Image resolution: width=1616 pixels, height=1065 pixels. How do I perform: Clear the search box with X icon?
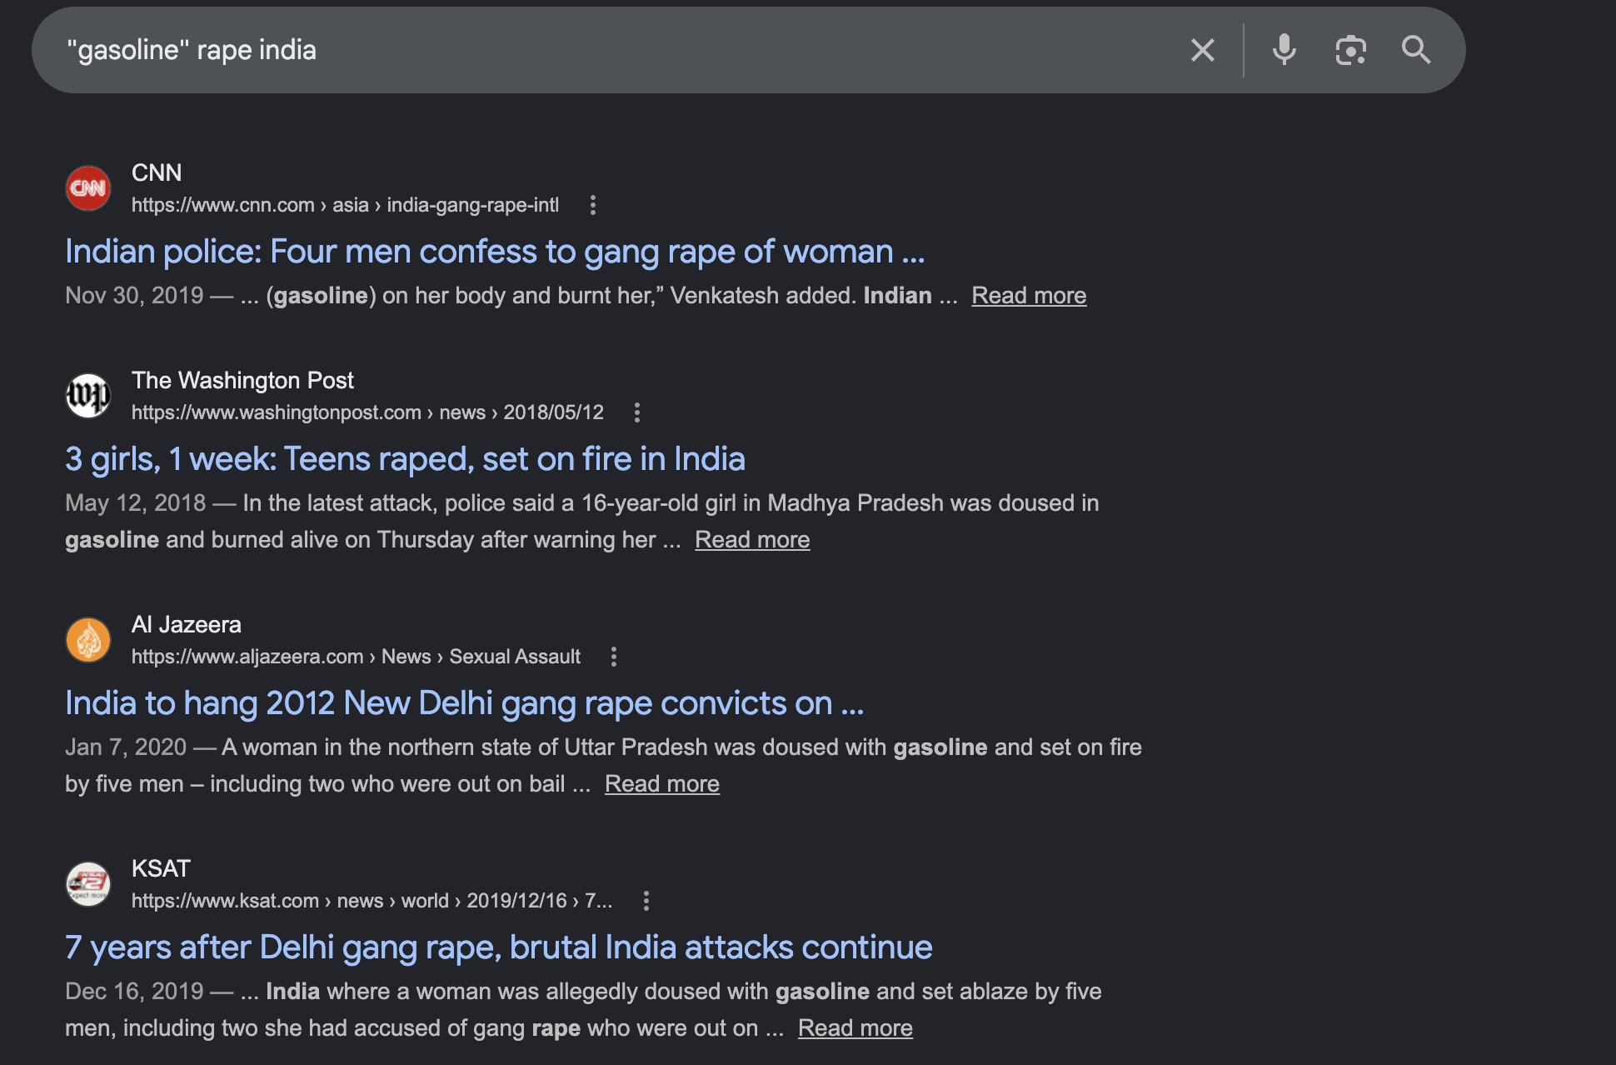pos(1202,50)
